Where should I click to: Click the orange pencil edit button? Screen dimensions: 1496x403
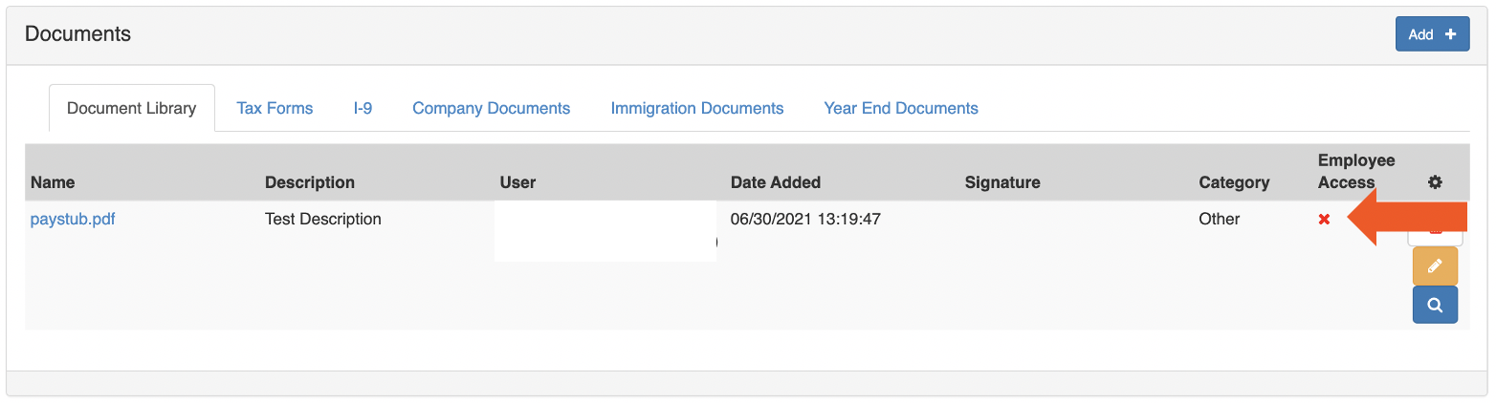pyautogui.click(x=1435, y=265)
